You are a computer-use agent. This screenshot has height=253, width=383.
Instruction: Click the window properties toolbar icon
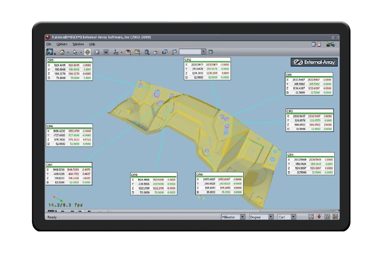pyautogui.click(x=174, y=52)
